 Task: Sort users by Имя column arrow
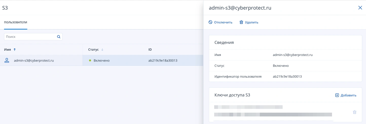(x=14, y=50)
